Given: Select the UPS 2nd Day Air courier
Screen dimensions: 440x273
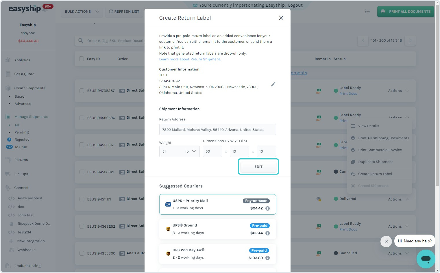Looking at the screenshot, I should pyautogui.click(x=217, y=254).
